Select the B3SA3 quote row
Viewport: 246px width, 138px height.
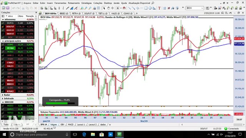(x=18, y=91)
